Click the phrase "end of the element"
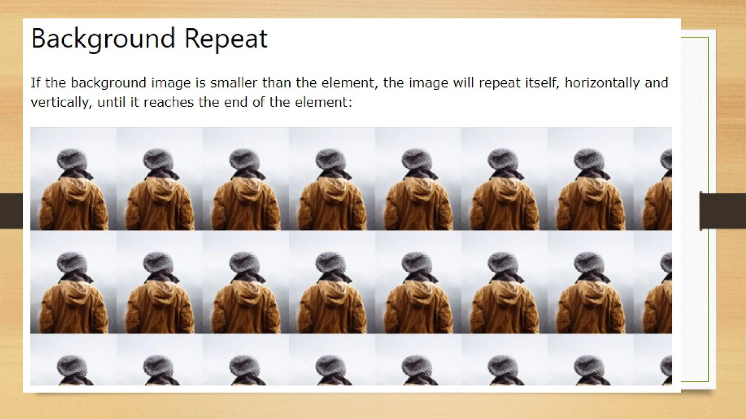This screenshot has height=419, width=746. click(286, 102)
